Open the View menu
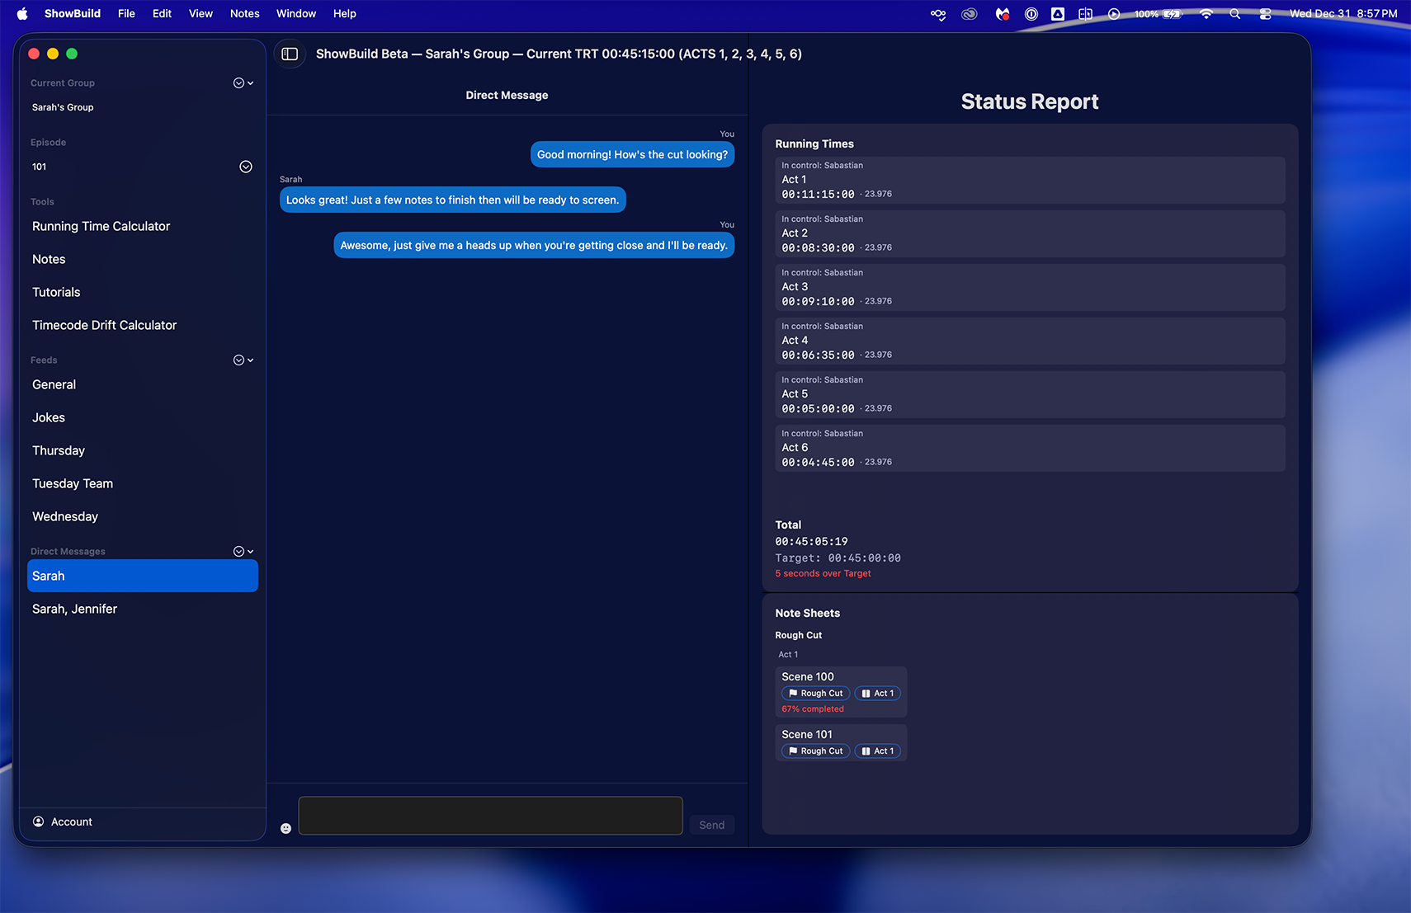This screenshot has width=1411, height=913. tap(201, 14)
